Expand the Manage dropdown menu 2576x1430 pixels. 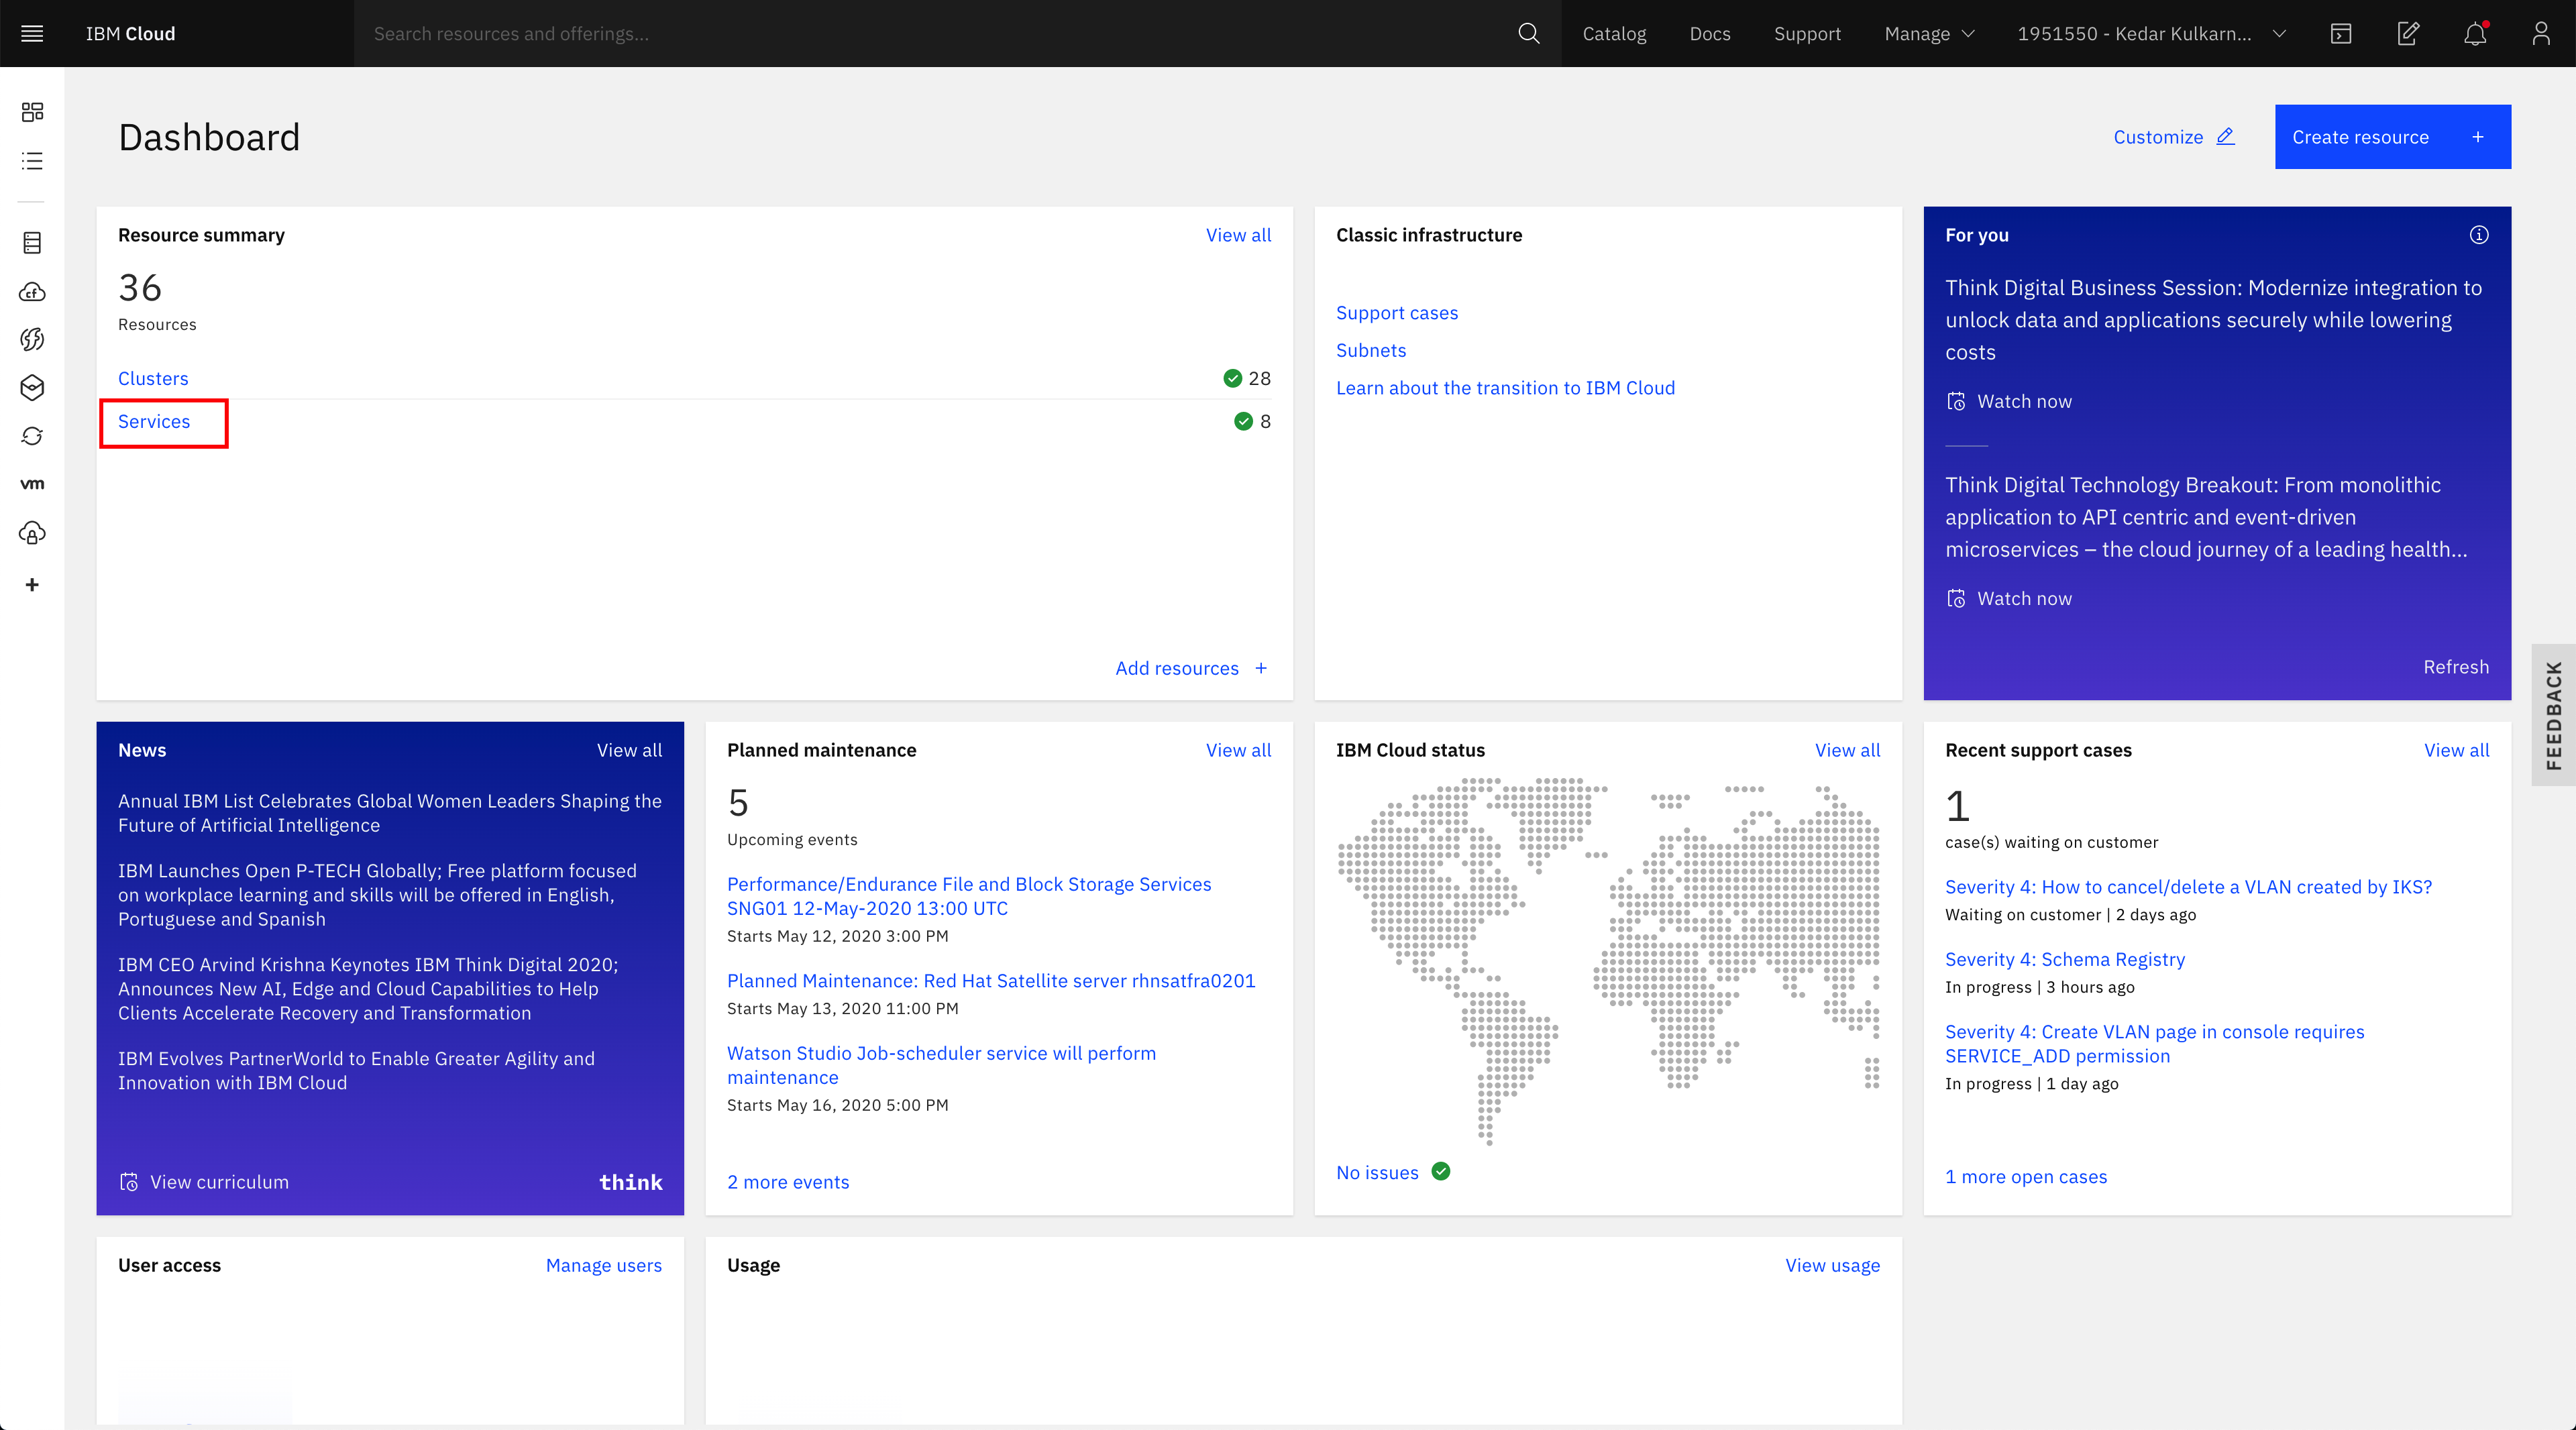point(1929,33)
